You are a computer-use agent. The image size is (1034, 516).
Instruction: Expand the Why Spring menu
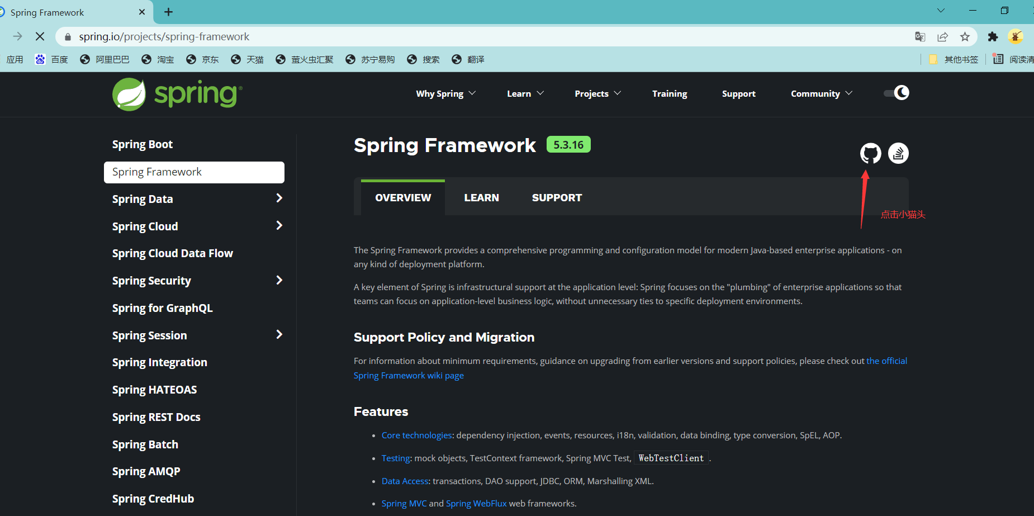[x=445, y=93]
